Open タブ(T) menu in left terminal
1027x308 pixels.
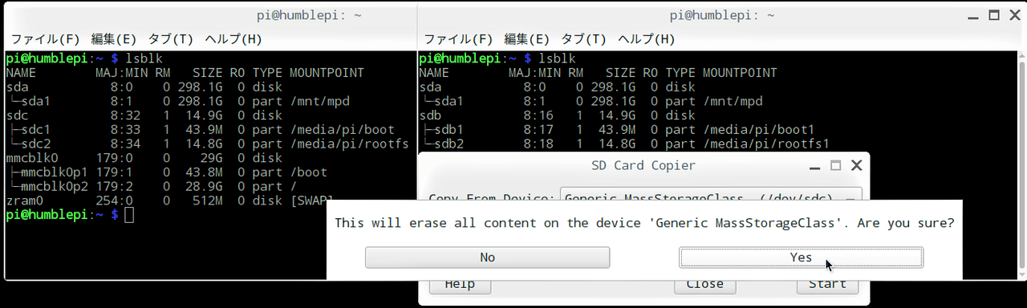[171, 38]
